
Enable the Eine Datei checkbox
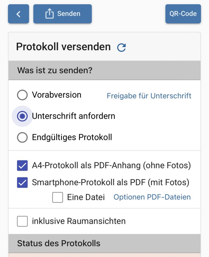[x=58, y=197]
